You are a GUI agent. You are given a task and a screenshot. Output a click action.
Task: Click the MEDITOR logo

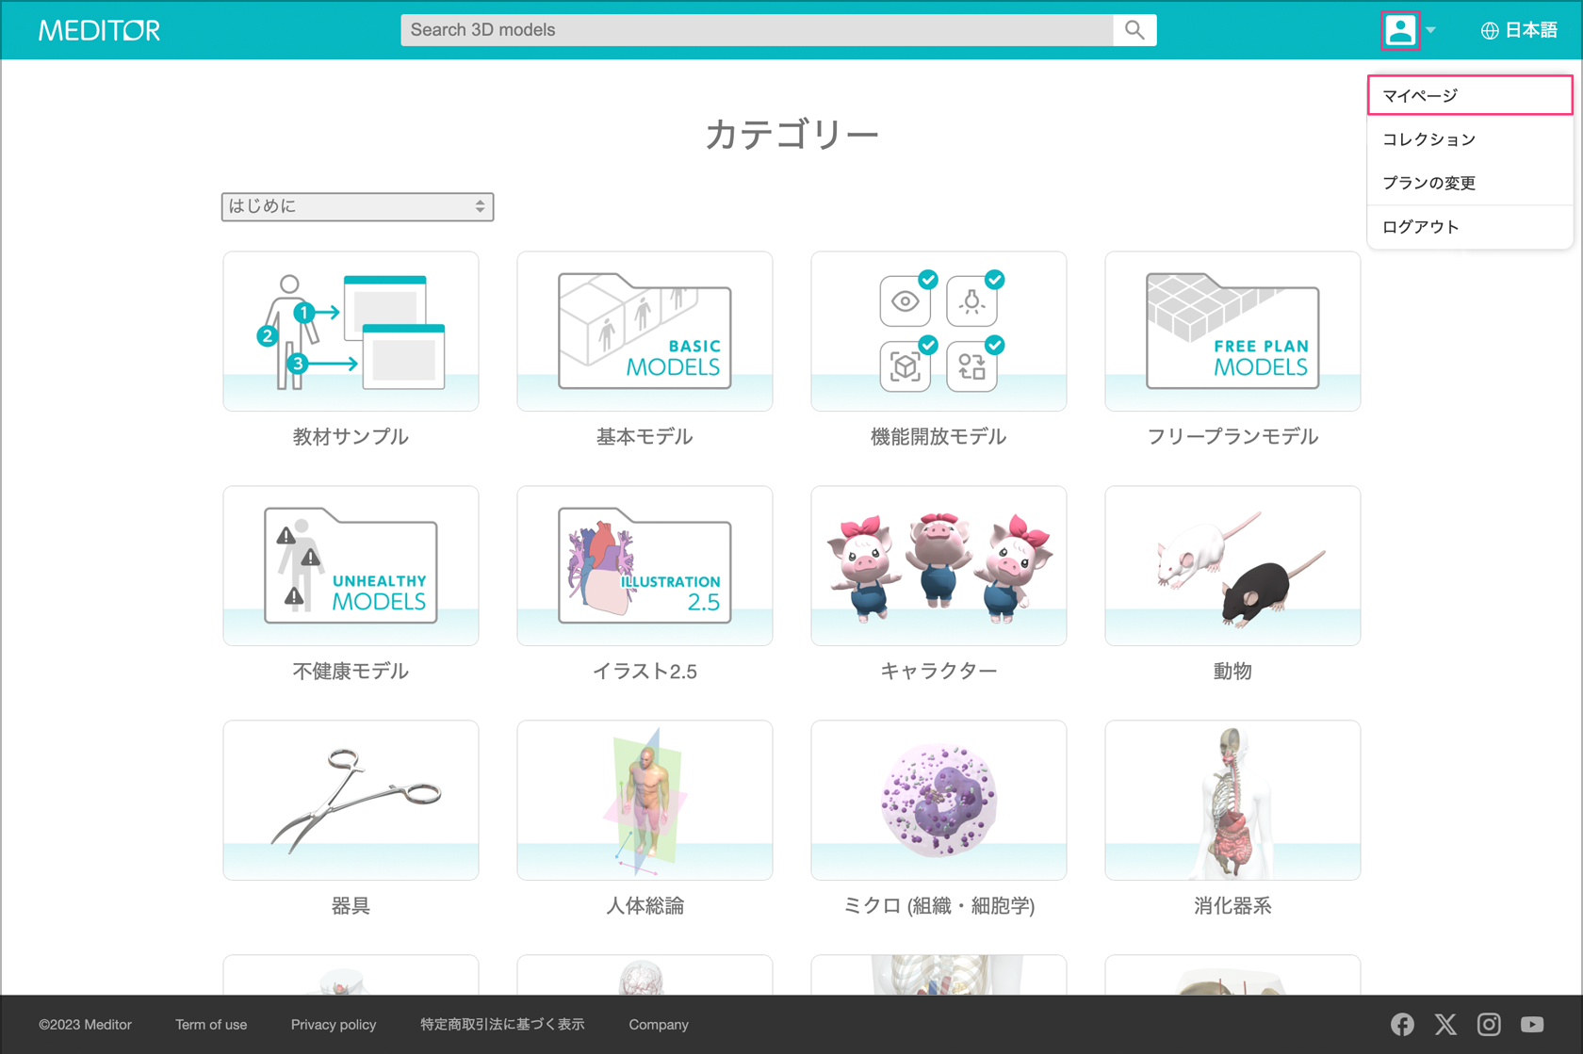click(99, 30)
